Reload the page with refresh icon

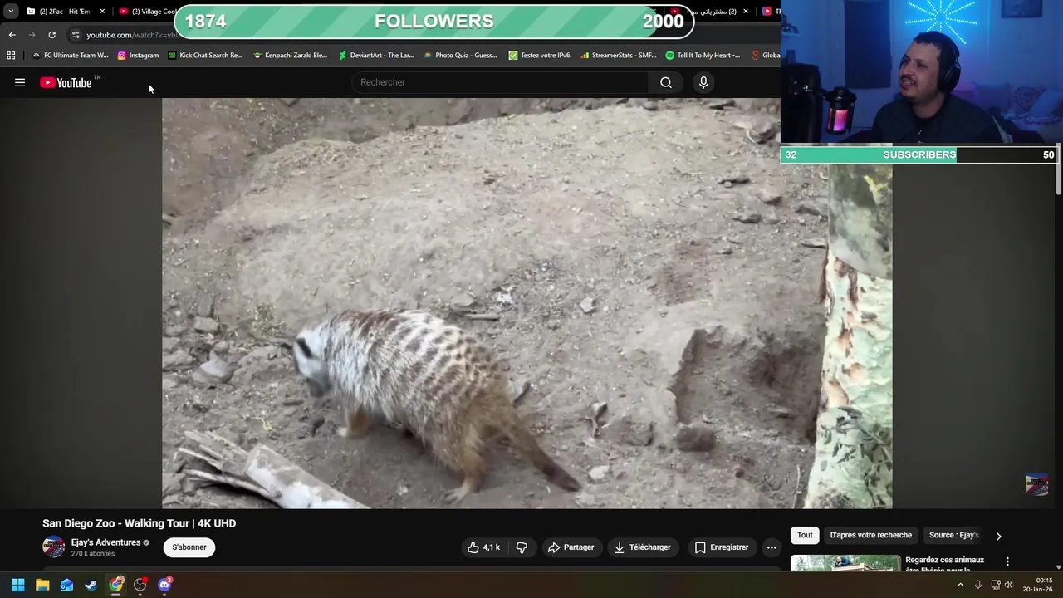[x=51, y=35]
